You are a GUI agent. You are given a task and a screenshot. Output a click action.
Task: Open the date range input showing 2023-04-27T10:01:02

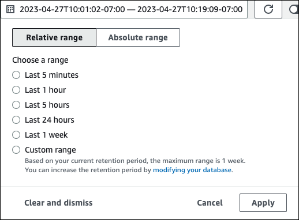point(124,9)
